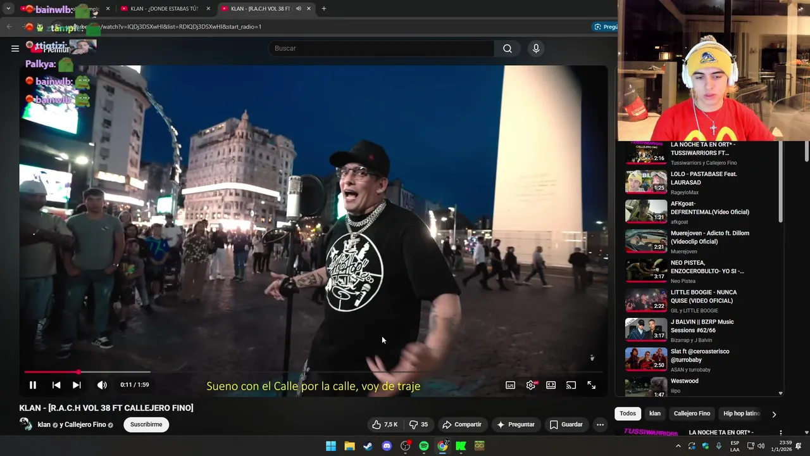
Task: Cast the video to a TV
Action: (571, 385)
